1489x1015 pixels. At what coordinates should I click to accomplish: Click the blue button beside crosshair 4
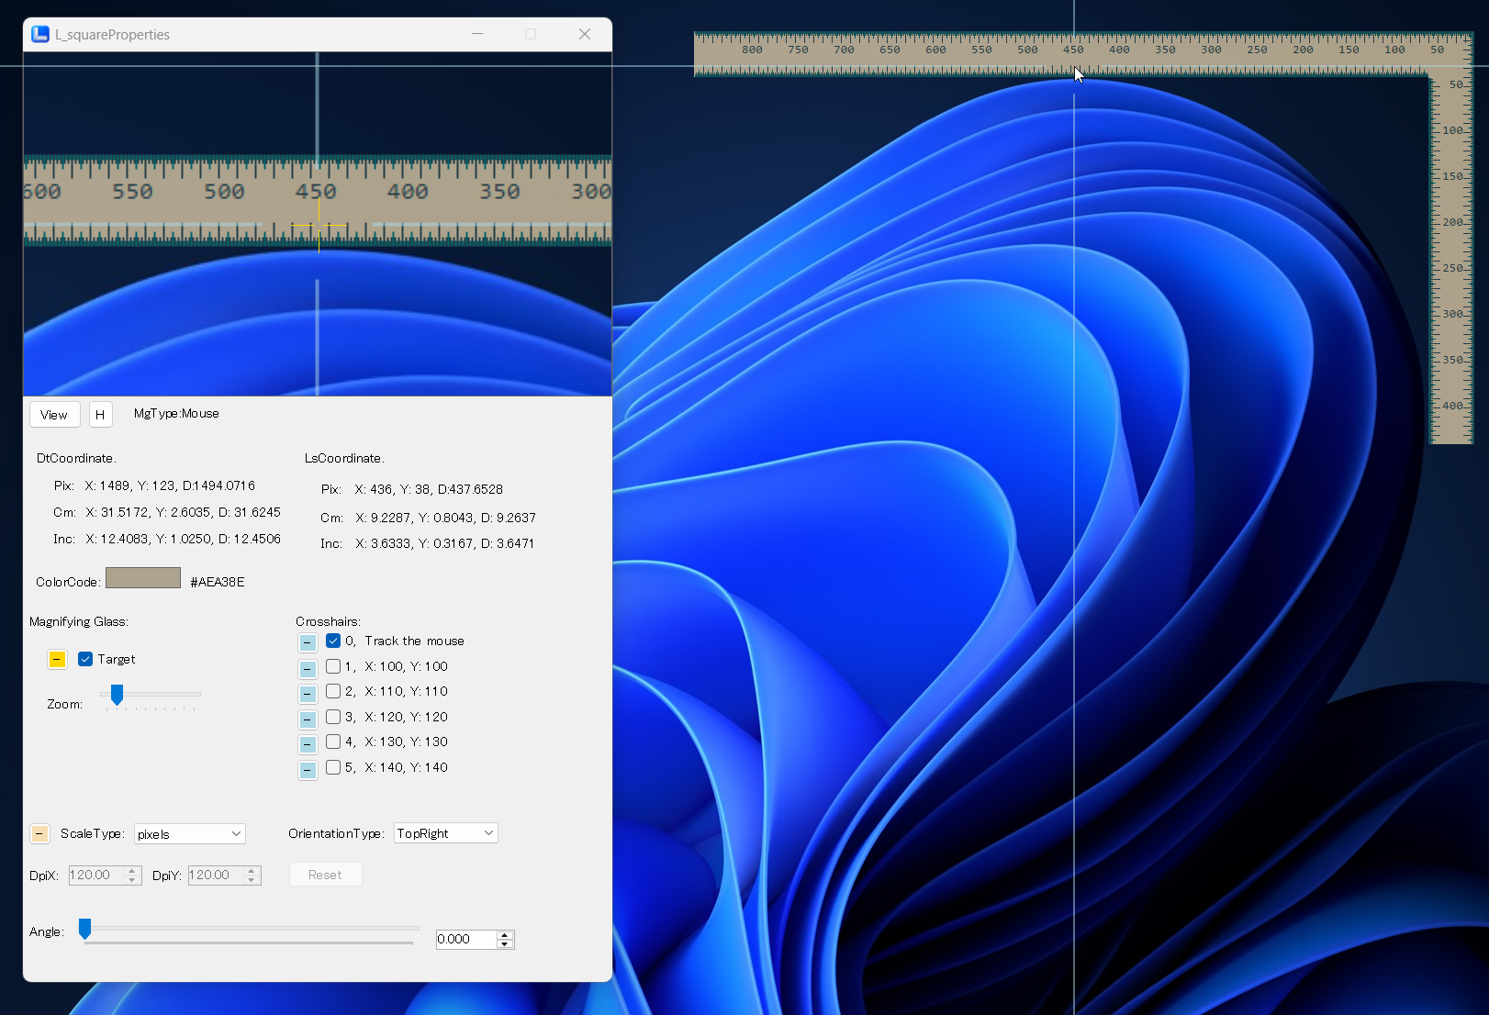308,743
